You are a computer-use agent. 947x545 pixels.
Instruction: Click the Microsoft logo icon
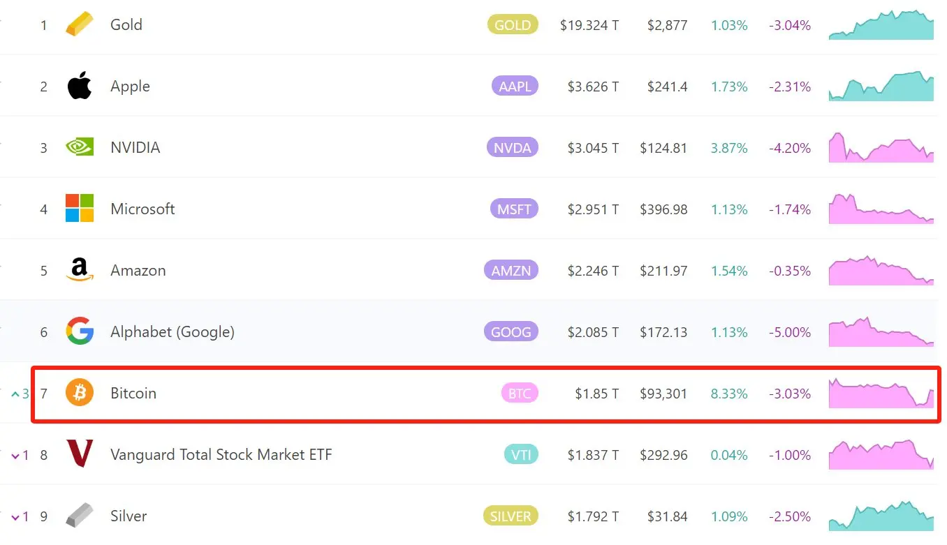pyautogui.click(x=79, y=209)
